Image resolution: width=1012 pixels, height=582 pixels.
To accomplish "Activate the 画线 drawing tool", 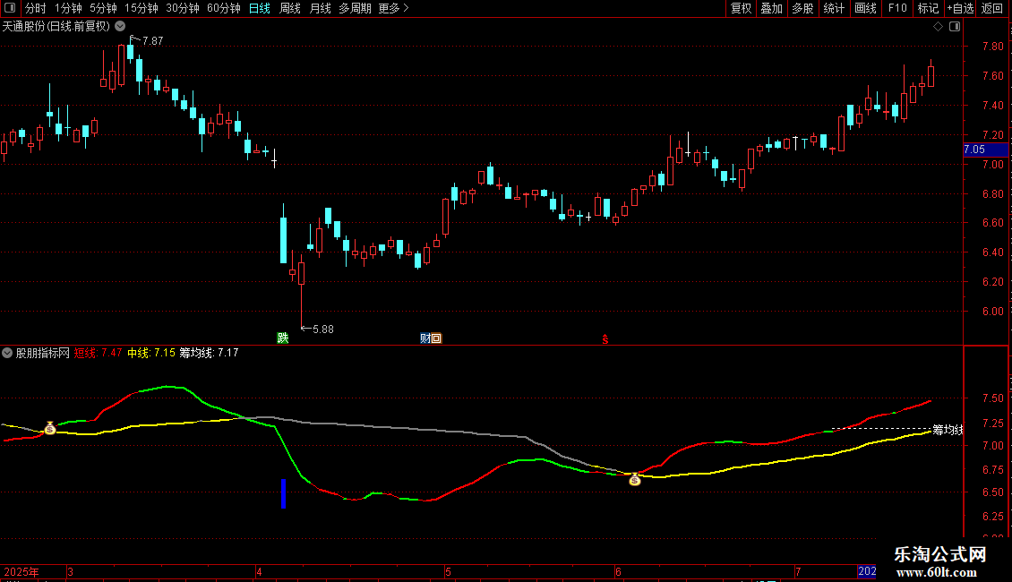I will [x=865, y=8].
